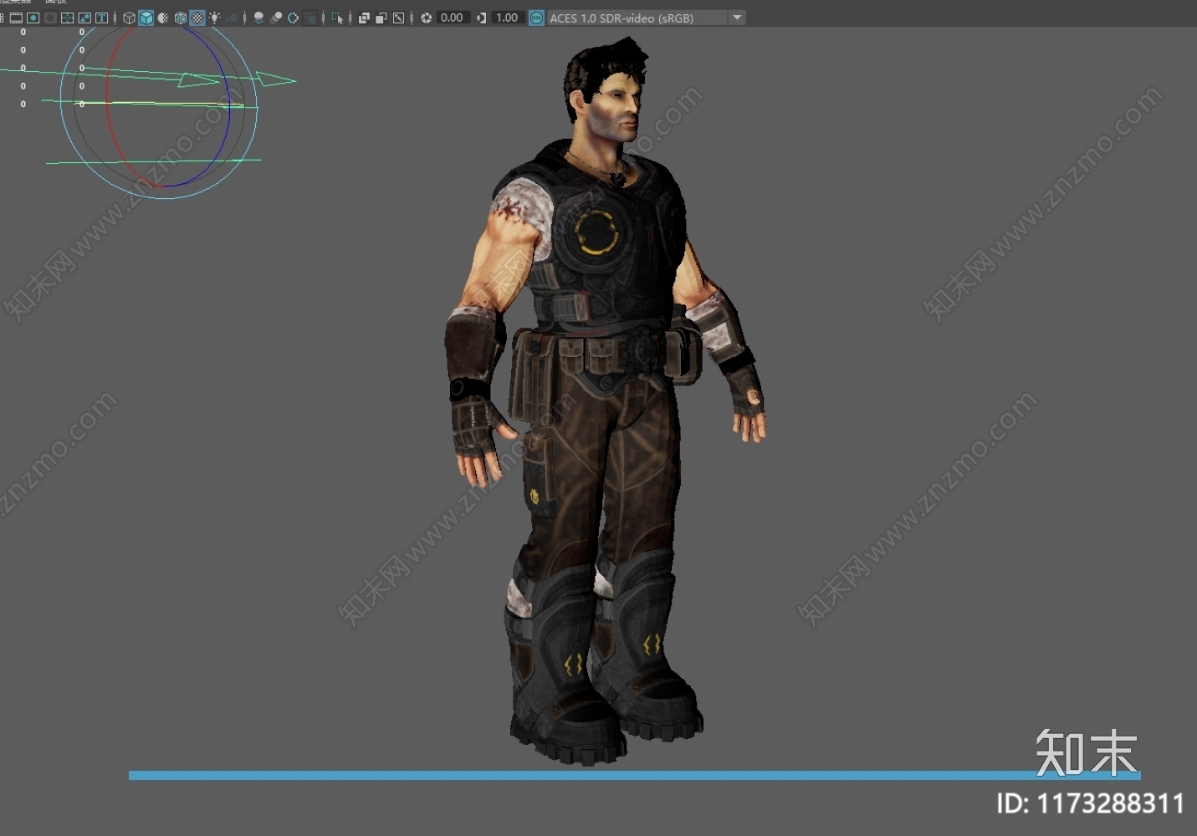Toggle the View Transform ON button
Image resolution: width=1197 pixels, height=836 pixels.
(x=537, y=18)
